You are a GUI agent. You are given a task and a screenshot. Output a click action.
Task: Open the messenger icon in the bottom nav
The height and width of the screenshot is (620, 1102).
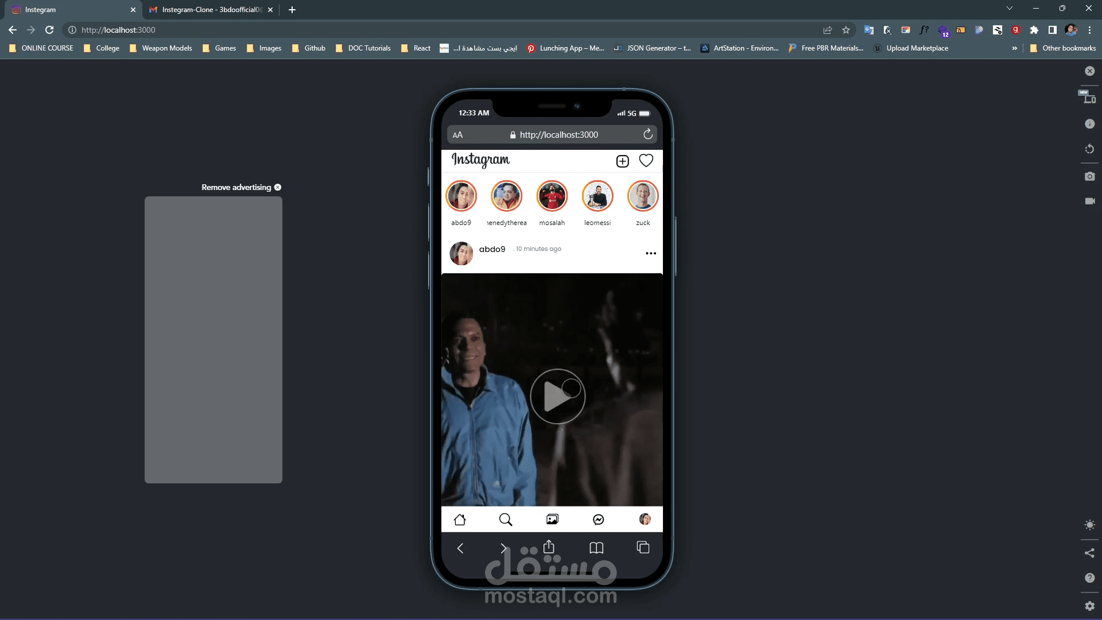point(598,520)
